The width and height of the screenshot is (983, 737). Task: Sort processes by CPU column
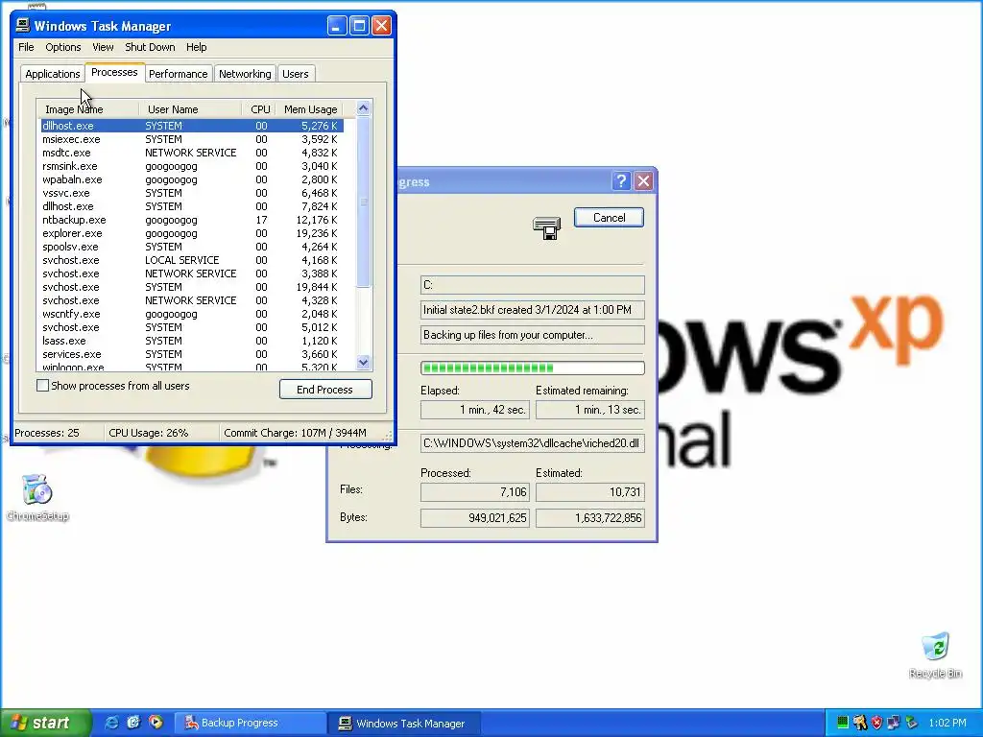(258, 109)
